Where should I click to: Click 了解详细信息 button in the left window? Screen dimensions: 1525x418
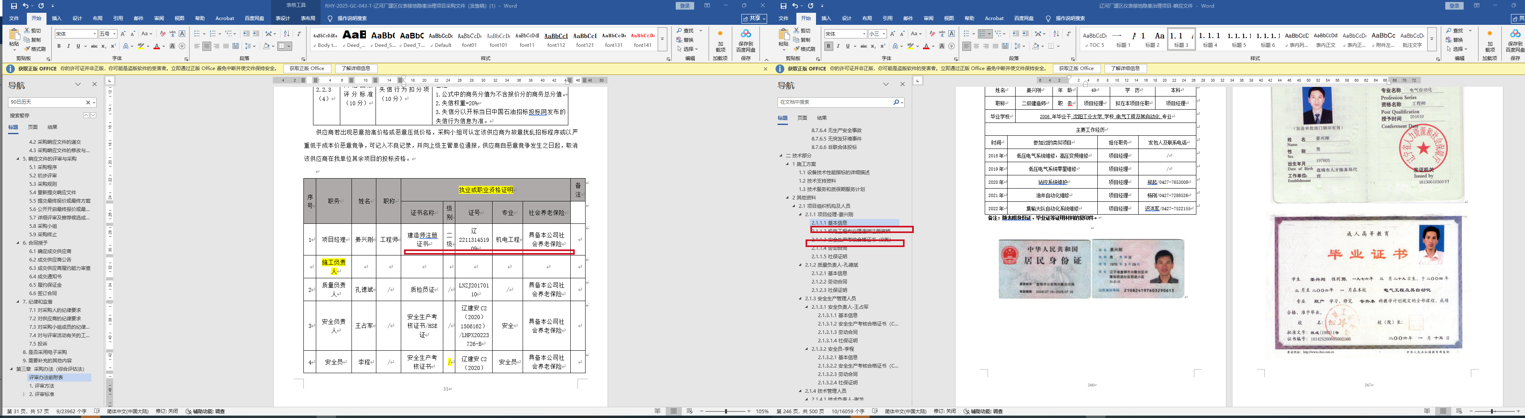click(356, 68)
